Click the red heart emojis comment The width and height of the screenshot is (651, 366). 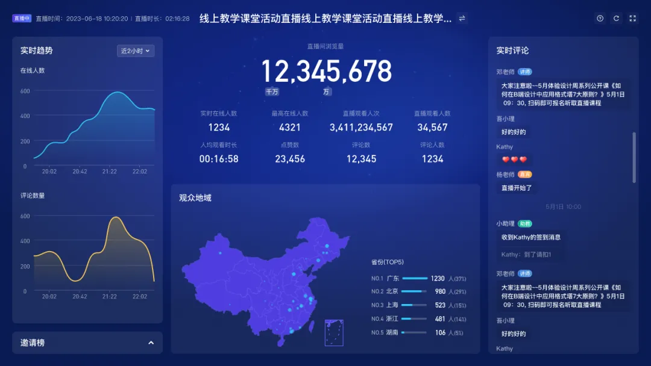(x=514, y=160)
